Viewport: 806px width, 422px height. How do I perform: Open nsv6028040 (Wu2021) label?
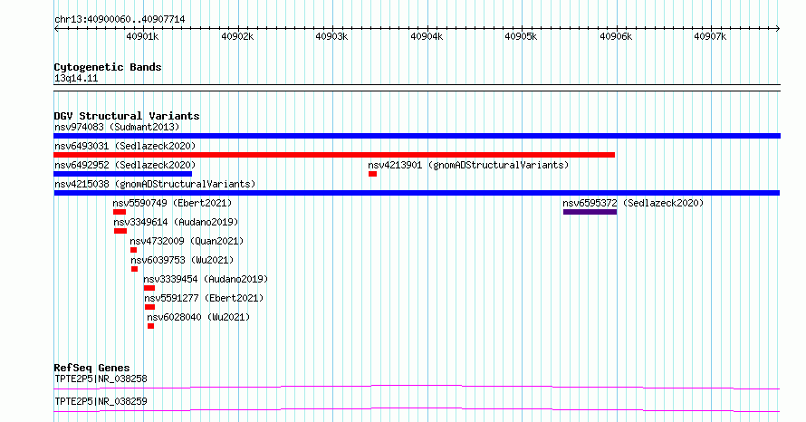(198, 317)
